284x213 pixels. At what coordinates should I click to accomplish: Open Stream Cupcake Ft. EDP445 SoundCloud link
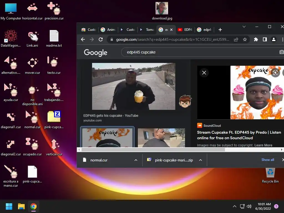click(x=239, y=135)
